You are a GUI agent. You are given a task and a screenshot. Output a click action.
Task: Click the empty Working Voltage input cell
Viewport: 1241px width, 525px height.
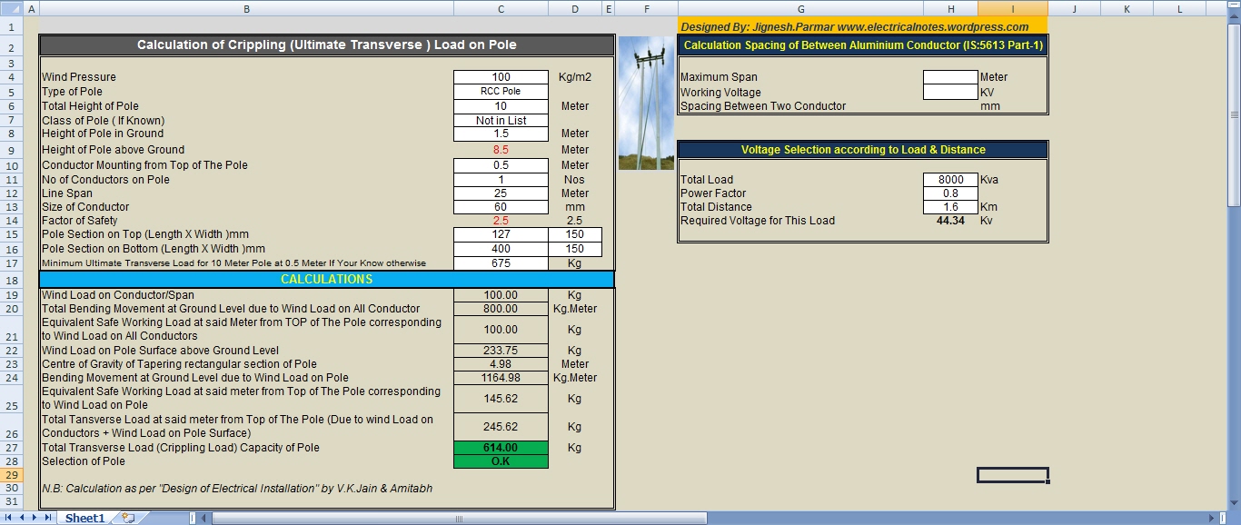pyautogui.click(x=950, y=92)
